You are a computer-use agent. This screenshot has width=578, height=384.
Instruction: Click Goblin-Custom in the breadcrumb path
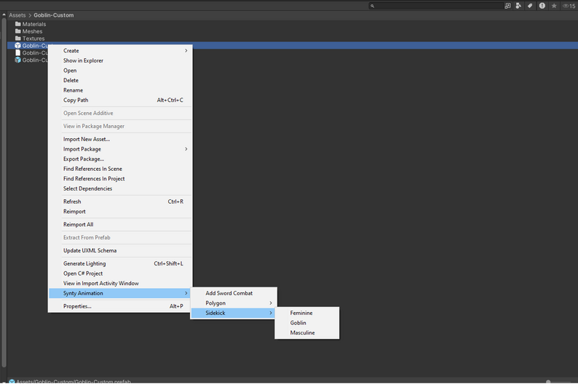pos(54,15)
